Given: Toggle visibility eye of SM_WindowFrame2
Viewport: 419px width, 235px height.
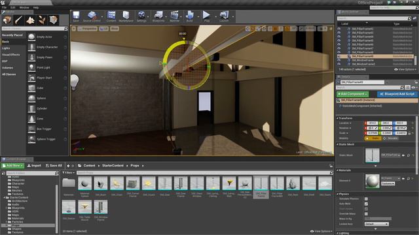Looking at the screenshot, I should point(339,64).
